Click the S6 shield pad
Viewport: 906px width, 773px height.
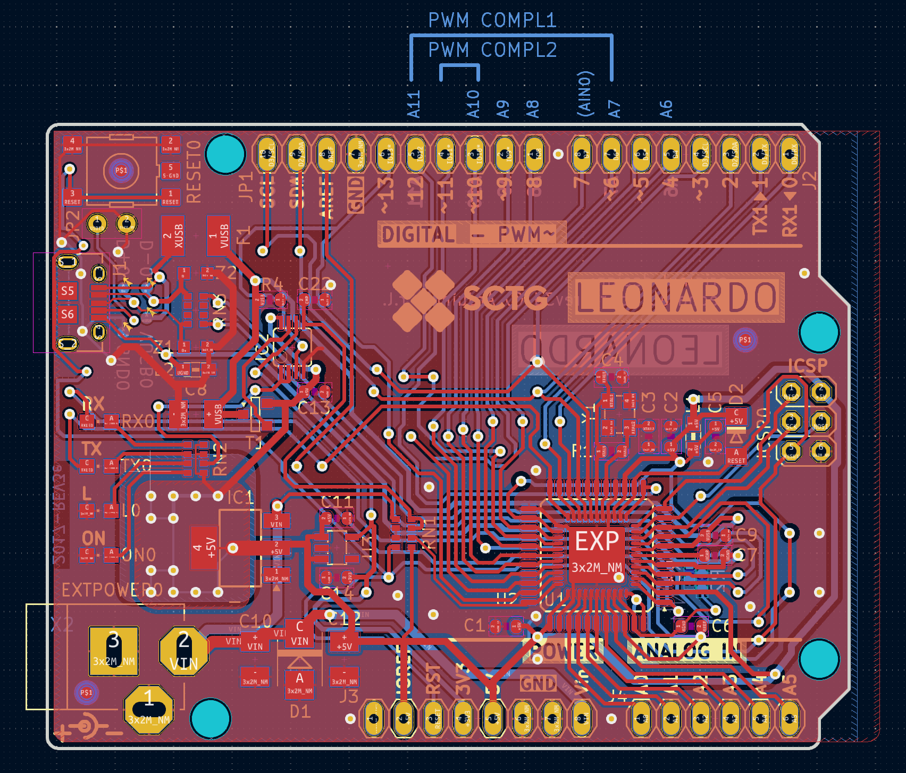(68, 314)
